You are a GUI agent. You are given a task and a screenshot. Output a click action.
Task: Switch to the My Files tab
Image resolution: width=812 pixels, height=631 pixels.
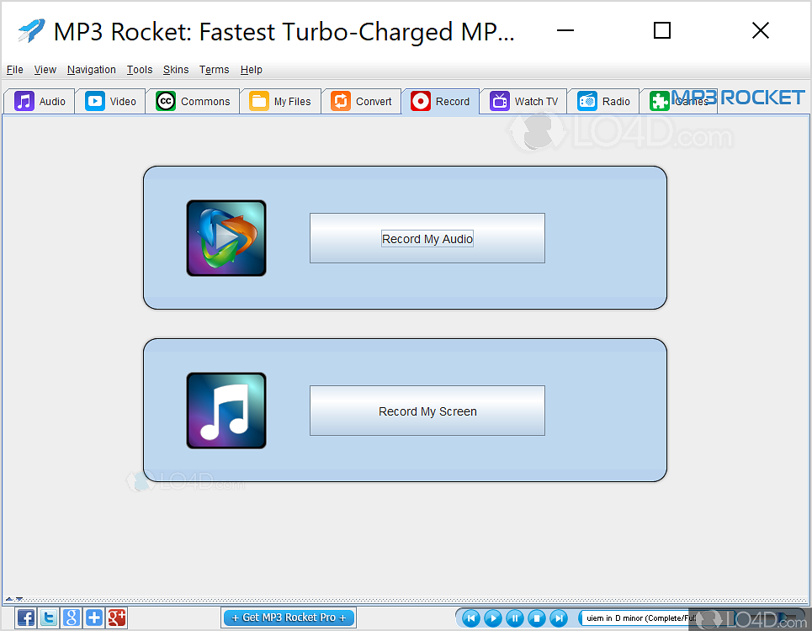tap(280, 101)
